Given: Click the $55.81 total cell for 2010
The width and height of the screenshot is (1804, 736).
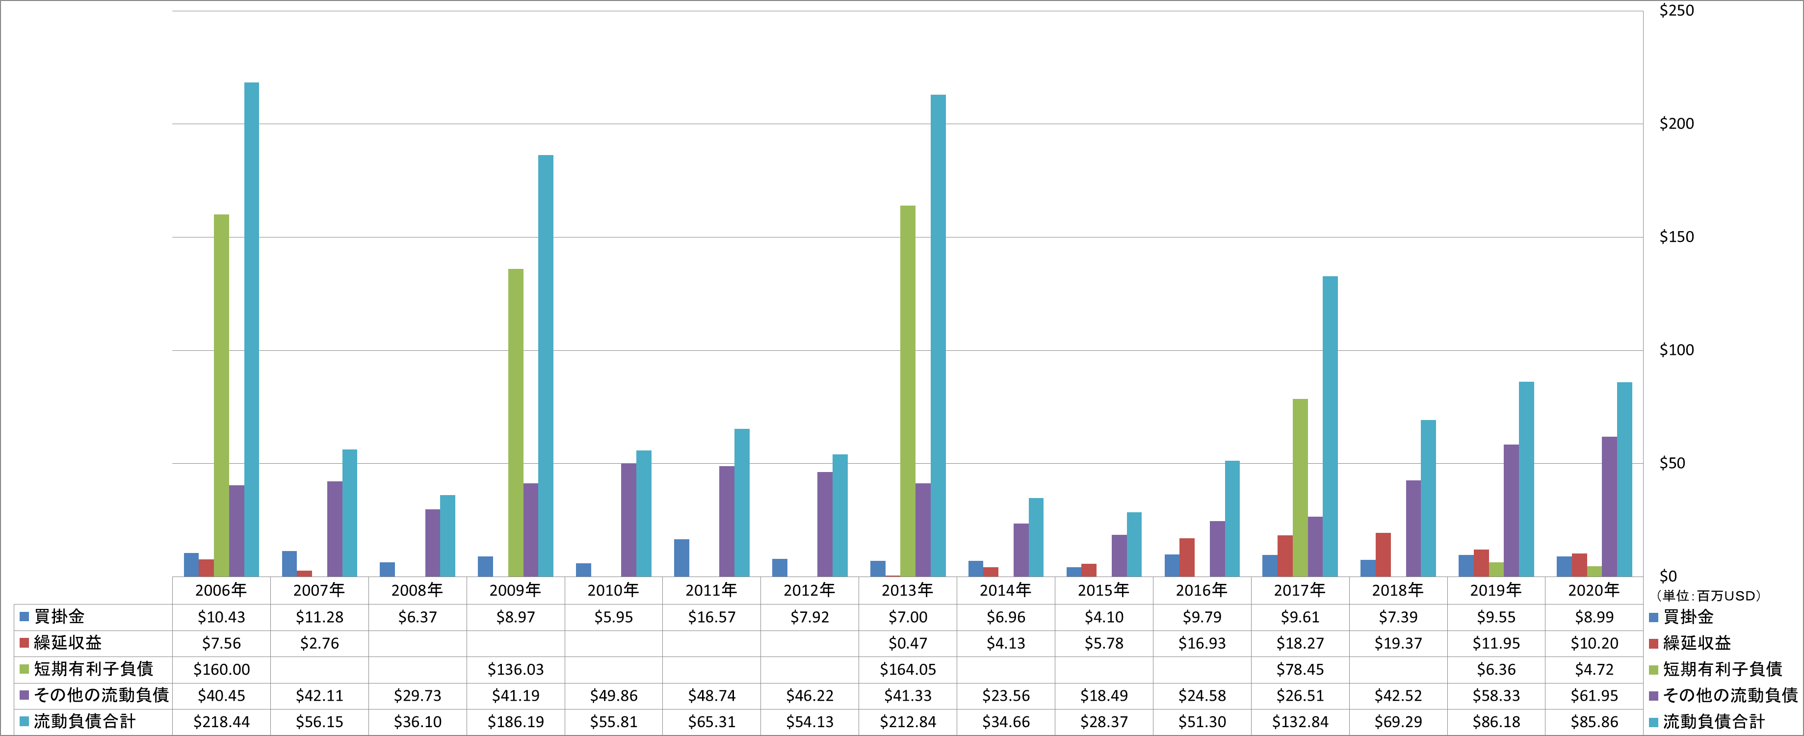Looking at the screenshot, I should click(x=613, y=722).
